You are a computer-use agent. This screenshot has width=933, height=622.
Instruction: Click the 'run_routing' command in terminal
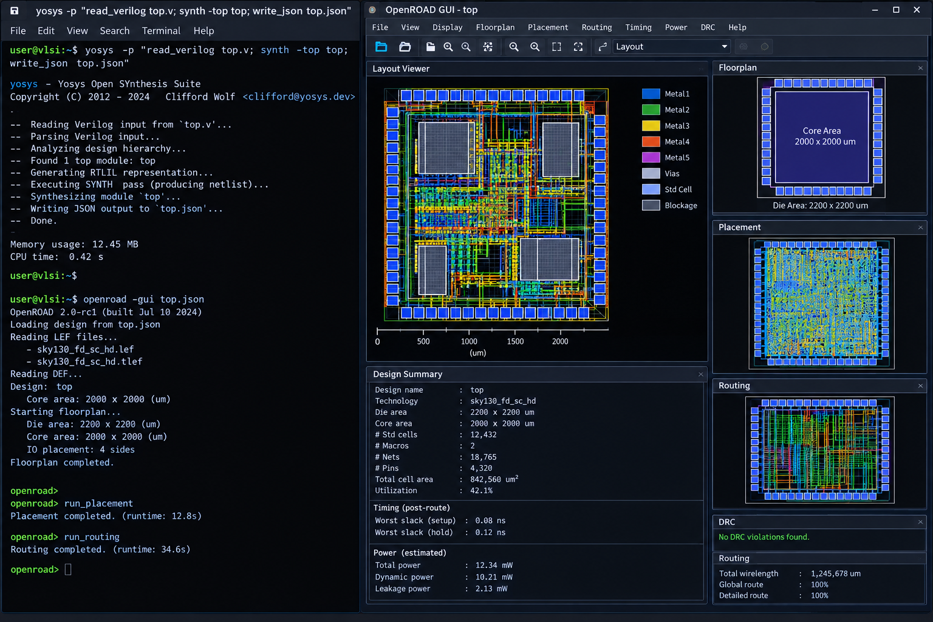pyautogui.click(x=92, y=537)
